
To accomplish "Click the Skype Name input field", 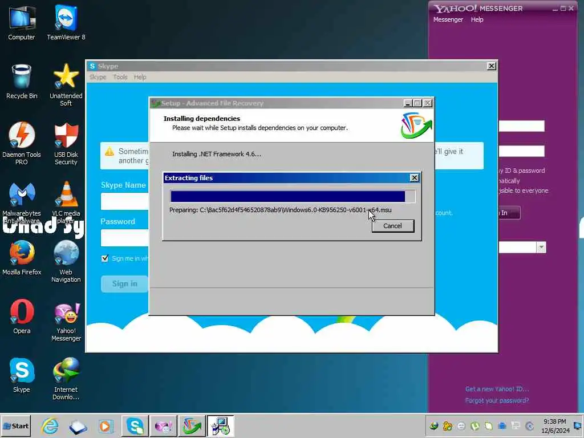I will point(125,201).
